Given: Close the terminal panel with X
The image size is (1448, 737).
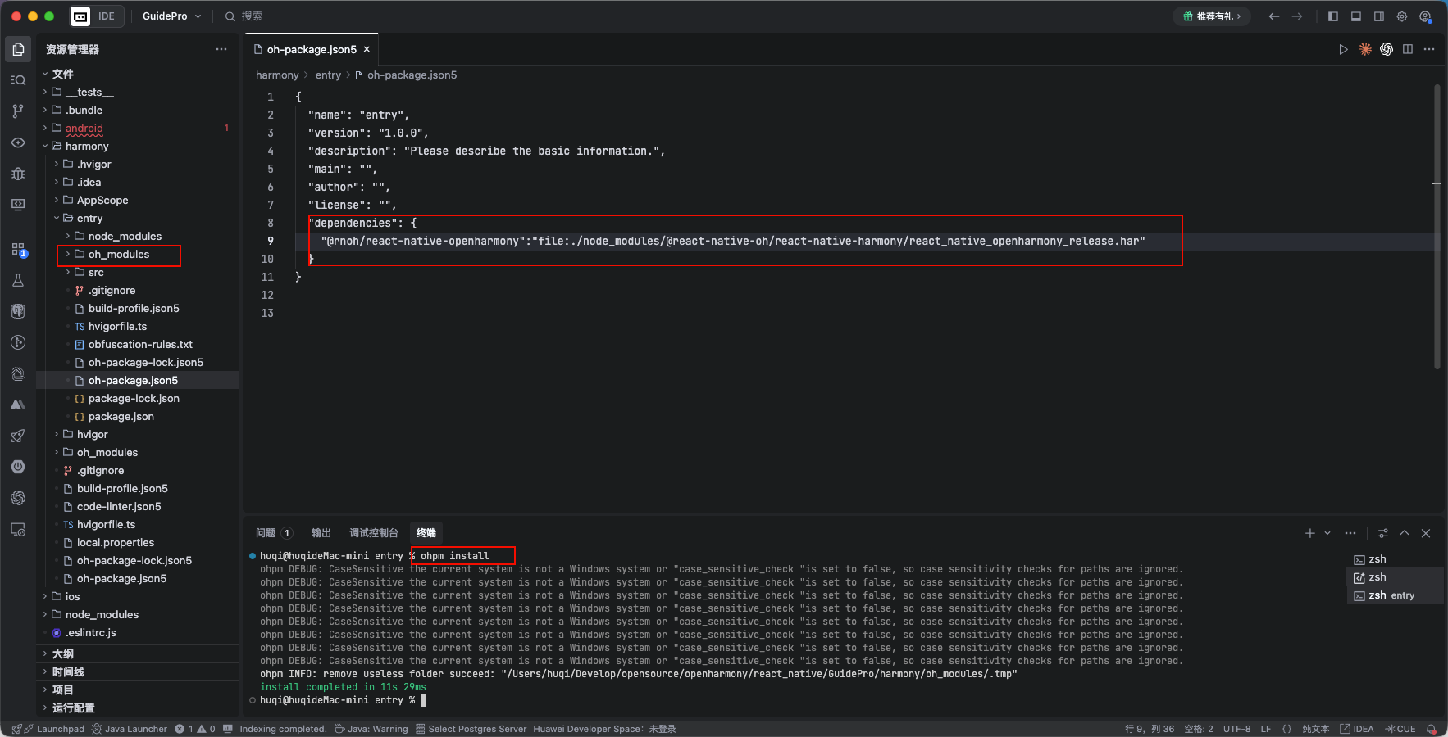Looking at the screenshot, I should coord(1426,533).
